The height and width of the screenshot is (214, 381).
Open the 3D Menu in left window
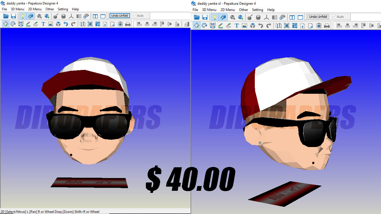18,9
